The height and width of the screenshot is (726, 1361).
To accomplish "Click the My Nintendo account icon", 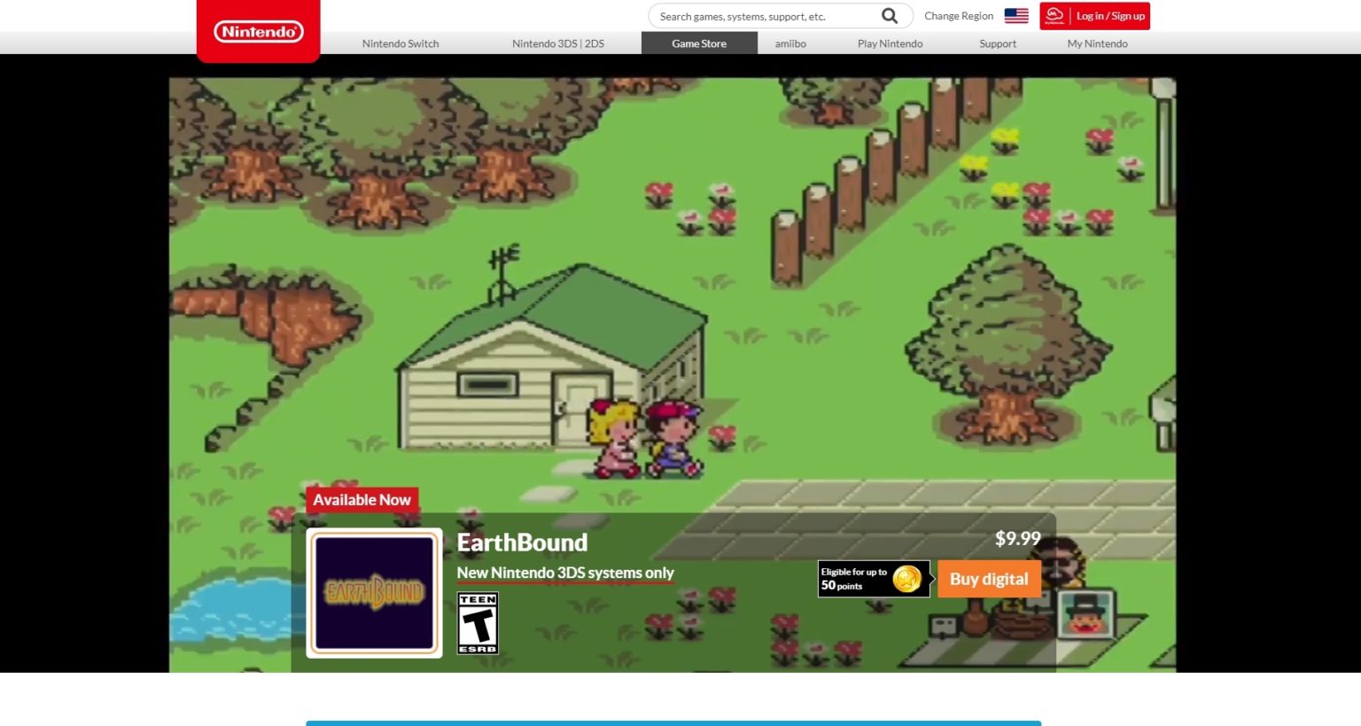I will click(x=1054, y=16).
